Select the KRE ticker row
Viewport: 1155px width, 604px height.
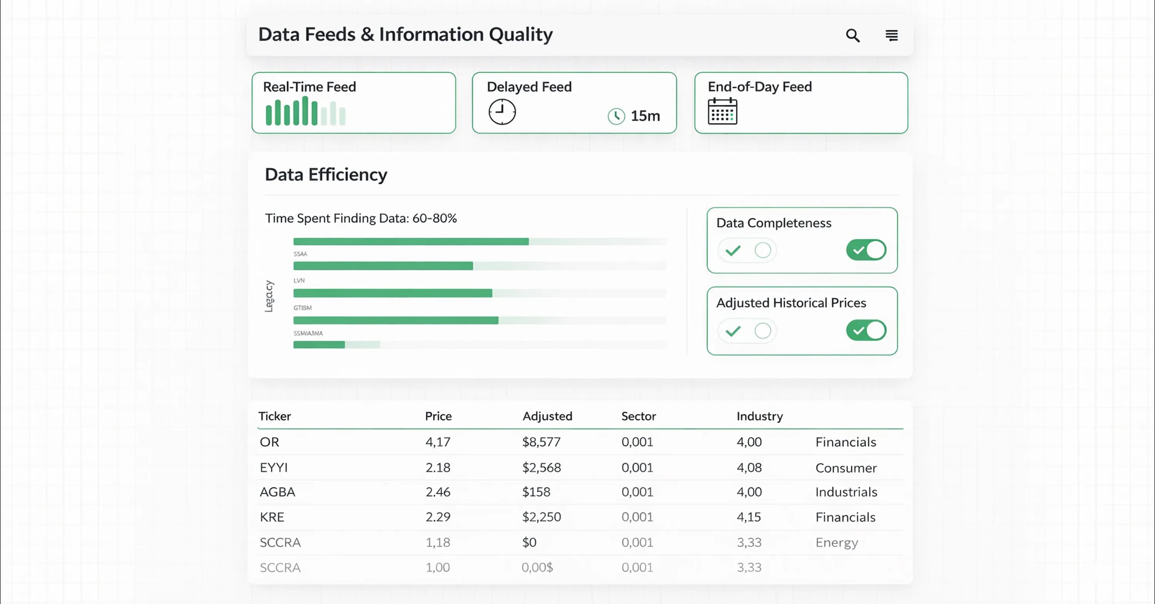pos(580,517)
